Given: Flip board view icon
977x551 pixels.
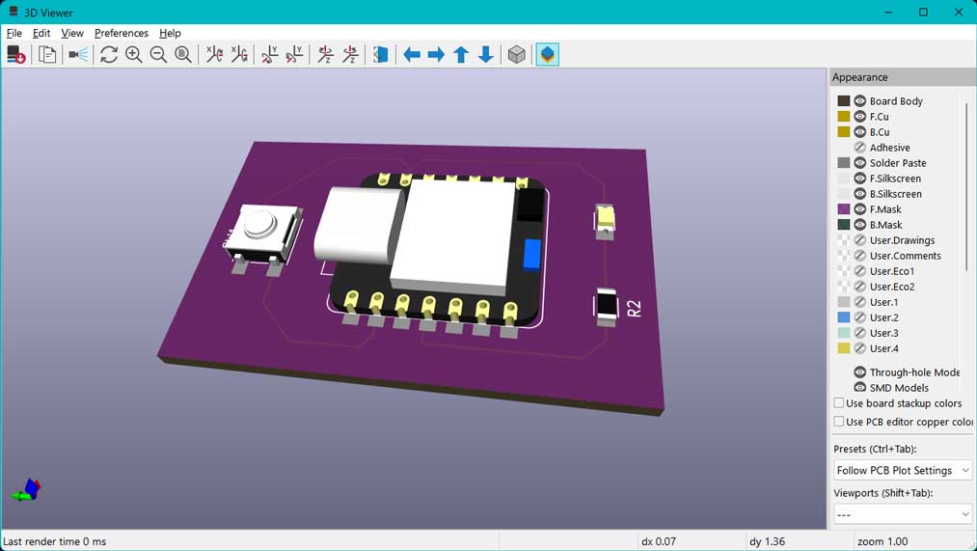Looking at the screenshot, I should pyautogui.click(x=381, y=55).
